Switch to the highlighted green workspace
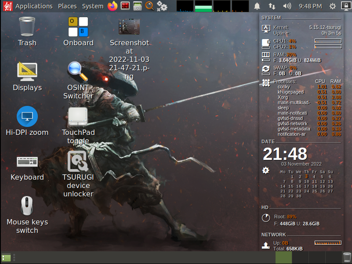Viewport: 352px width, 264px height. (x=284, y=257)
